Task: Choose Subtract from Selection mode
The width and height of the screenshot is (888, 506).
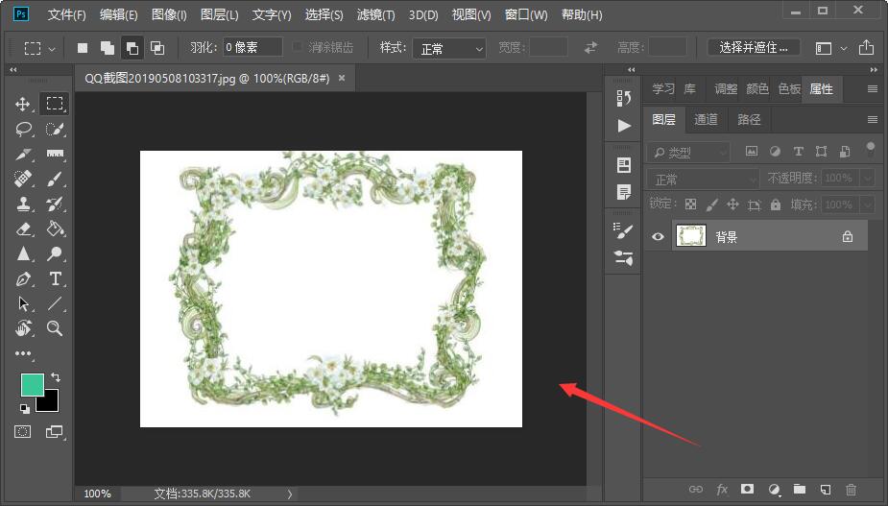Action: coord(132,48)
